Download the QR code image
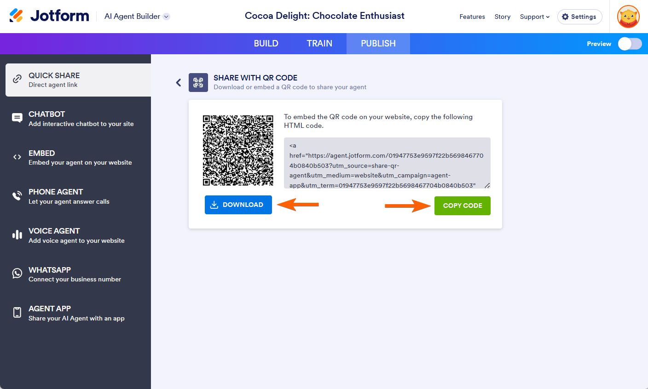This screenshot has height=389, width=648. (x=238, y=205)
